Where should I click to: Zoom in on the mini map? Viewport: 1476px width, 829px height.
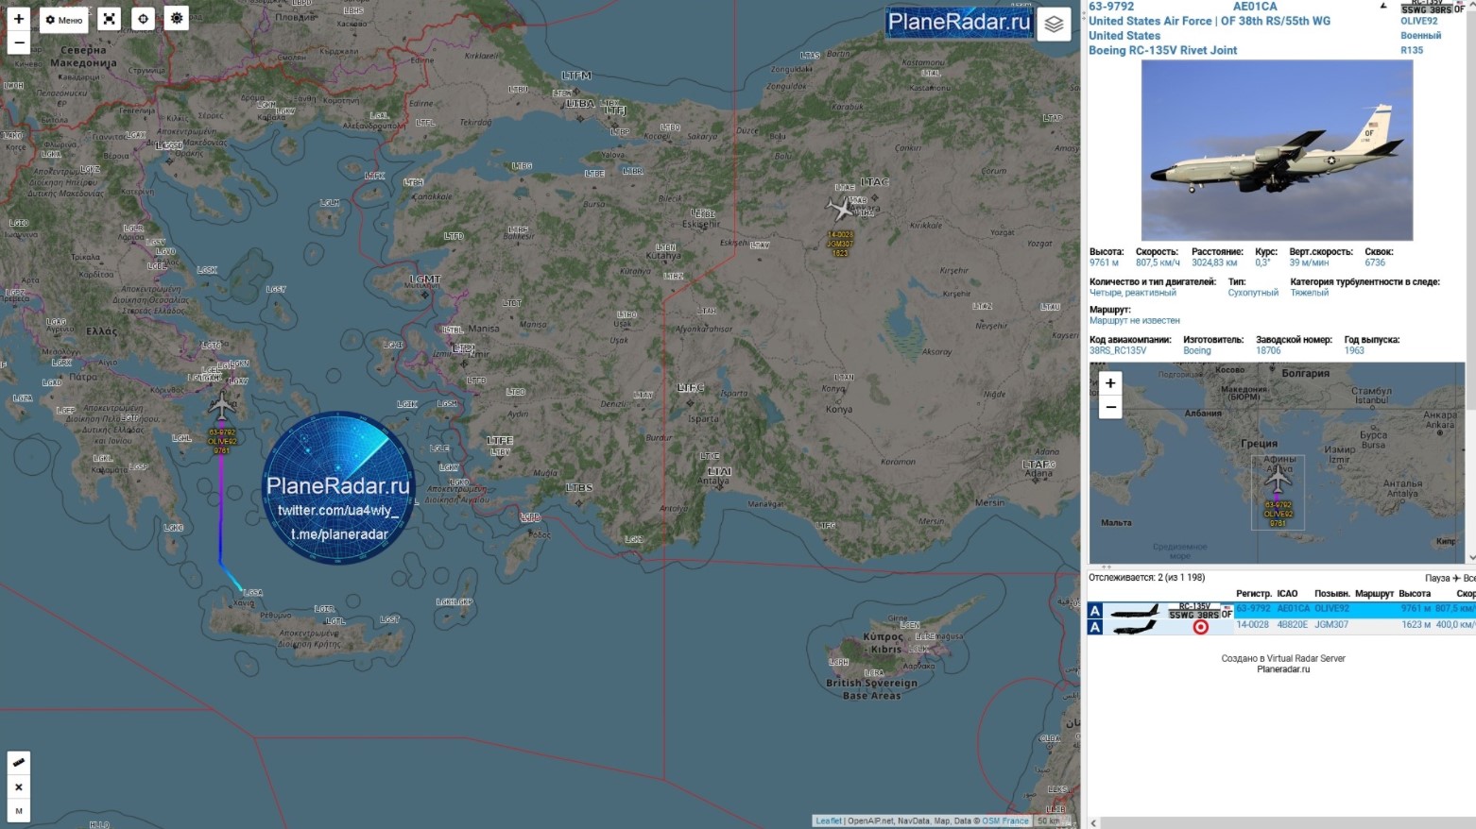click(x=1110, y=382)
